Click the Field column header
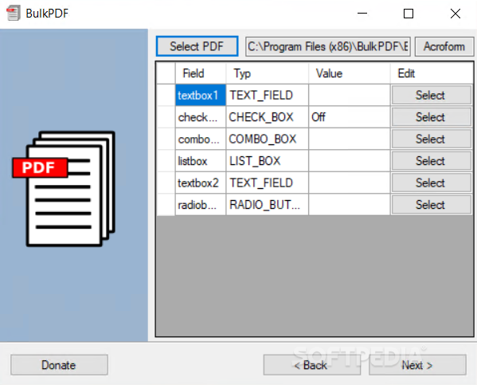 (201, 73)
